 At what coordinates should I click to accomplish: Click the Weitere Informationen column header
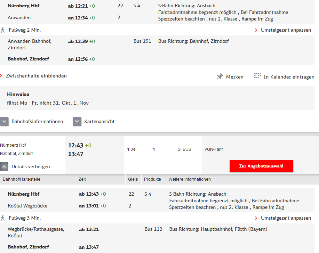[x=190, y=179]
